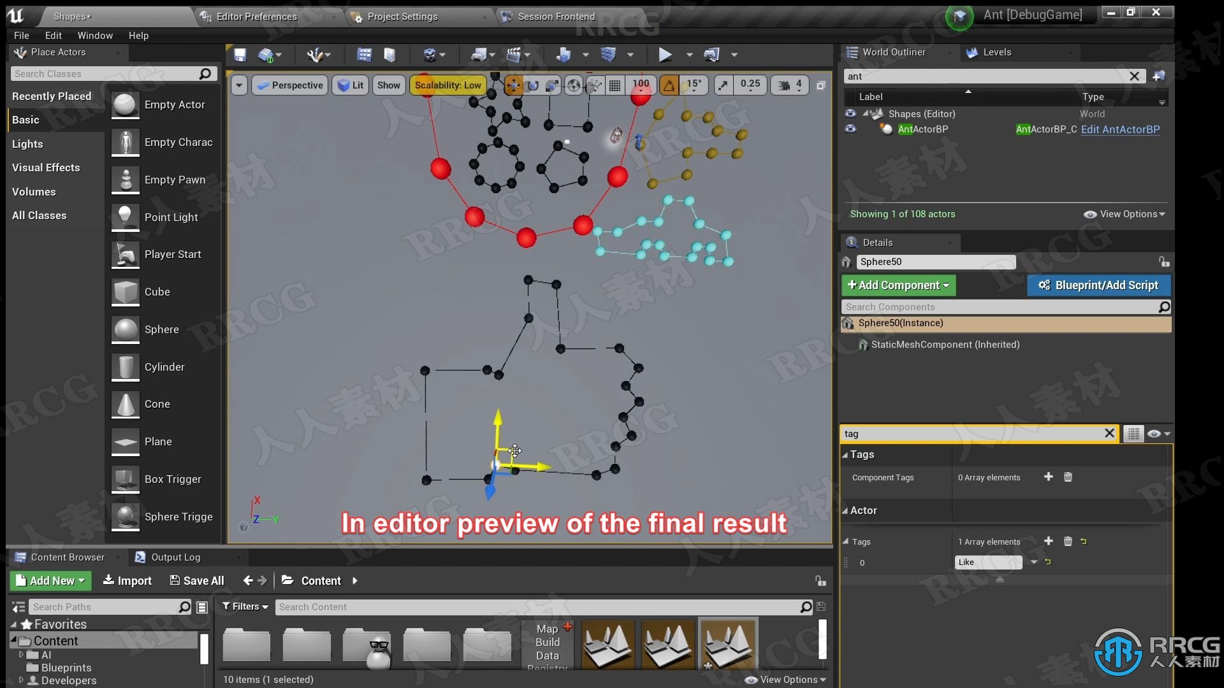This screenshot has width=1224, height=688.
Task: Open the property matrix grid icon in Details
Action: point(1133,434)
